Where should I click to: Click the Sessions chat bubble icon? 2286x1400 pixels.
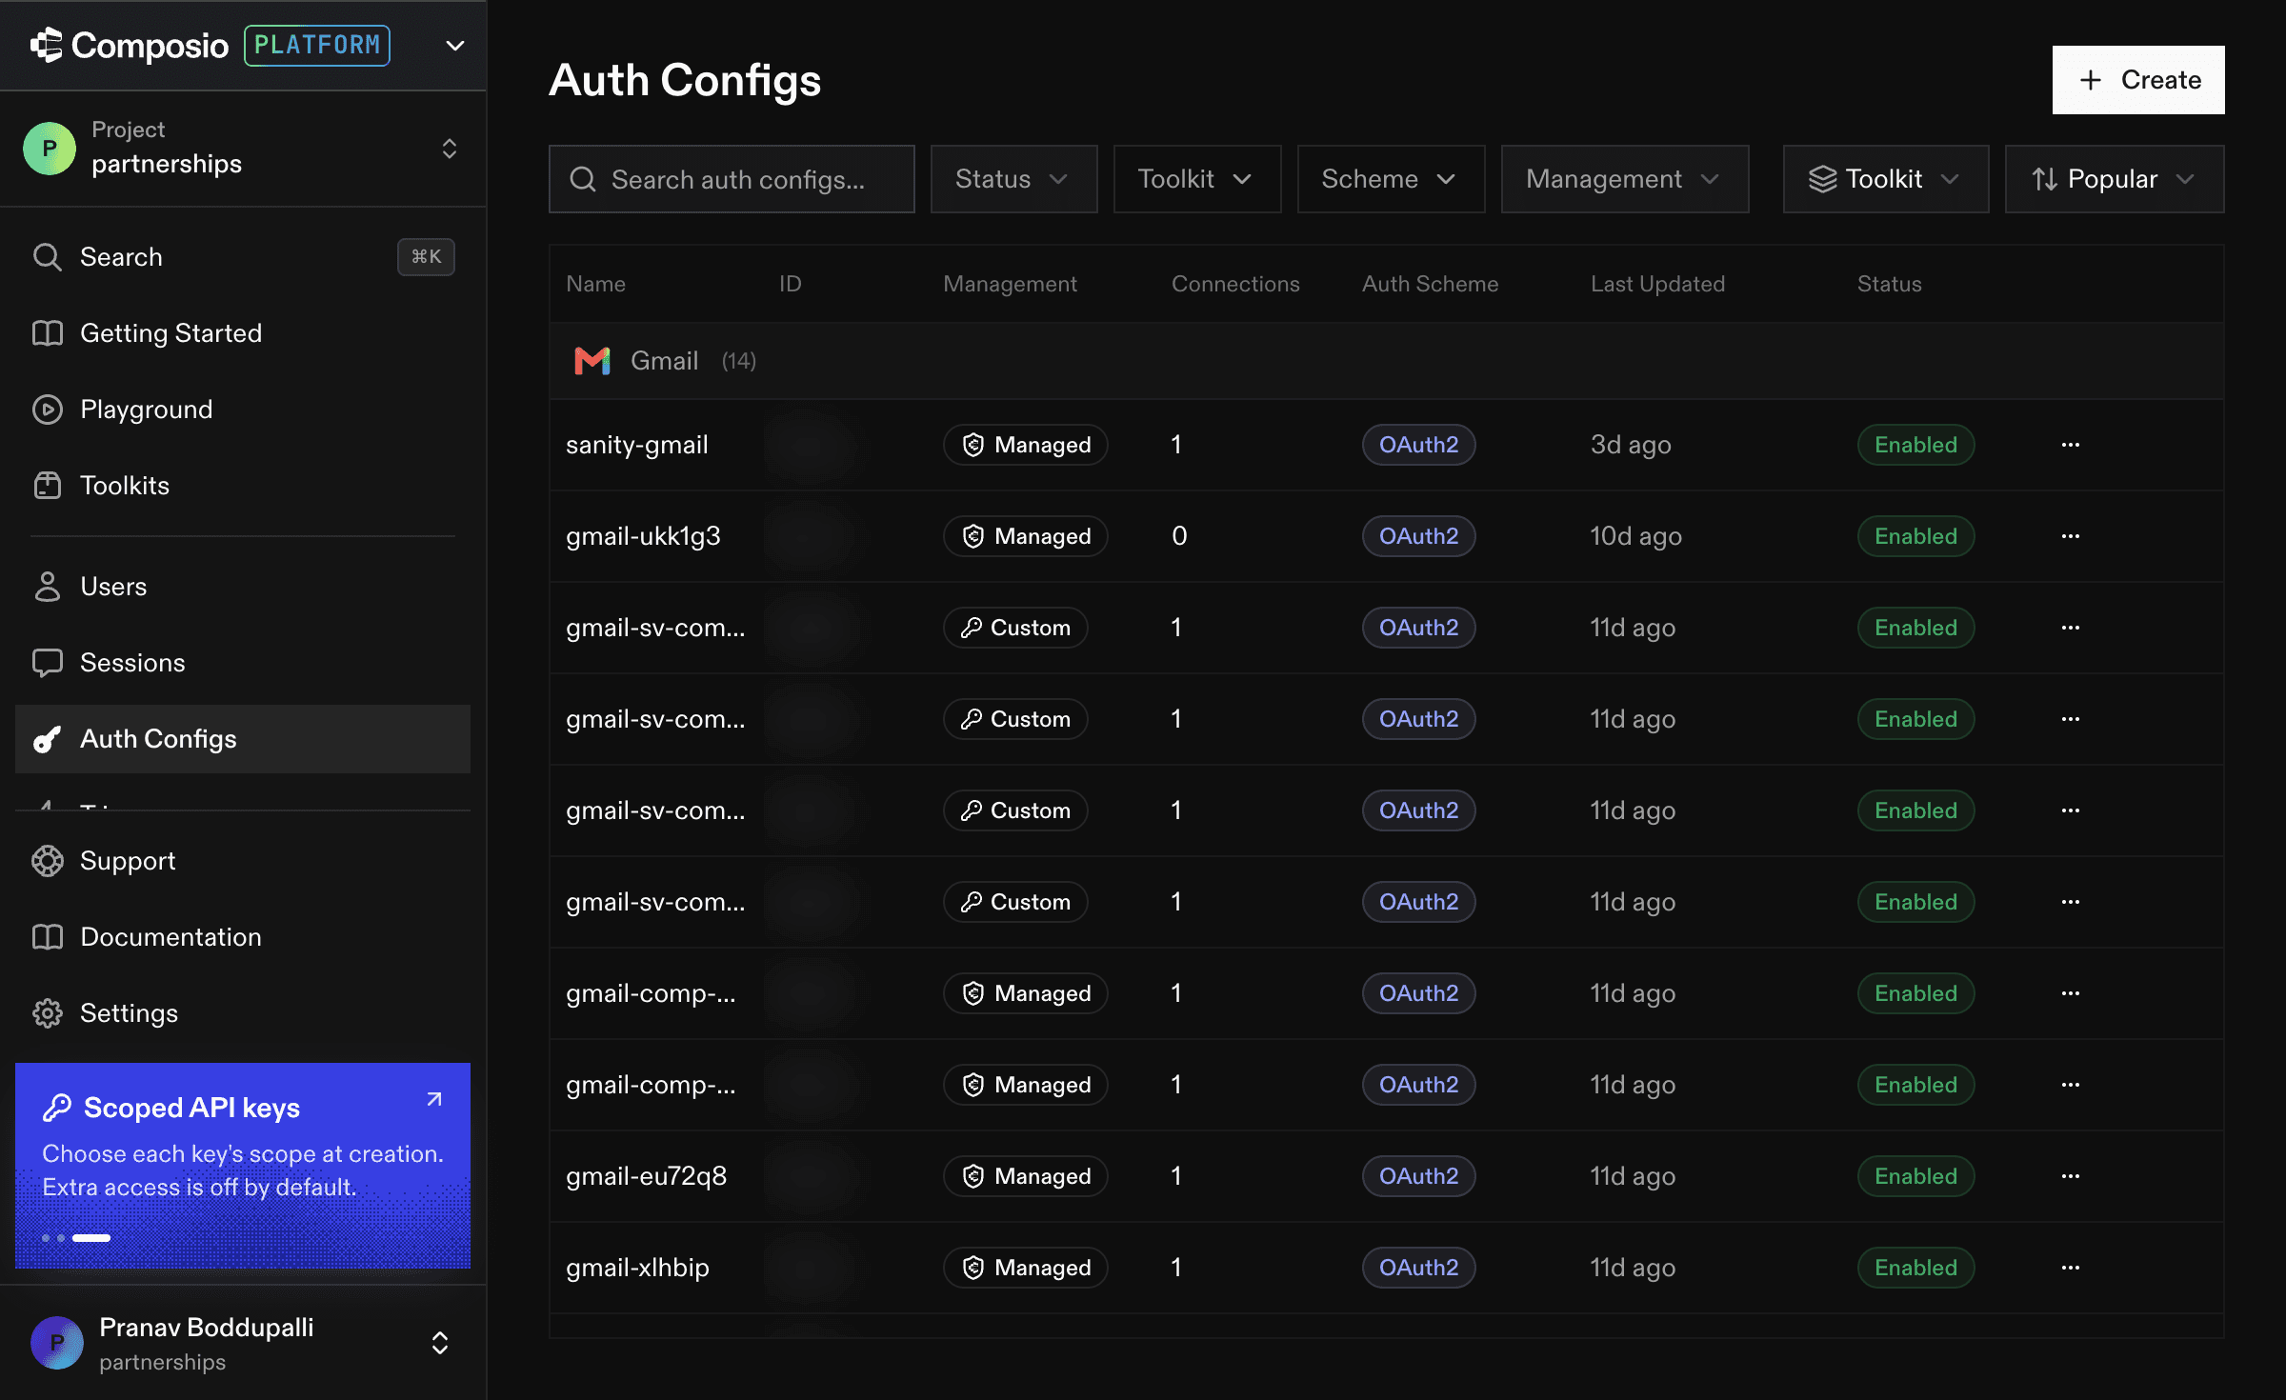click(x=47, y=663)
